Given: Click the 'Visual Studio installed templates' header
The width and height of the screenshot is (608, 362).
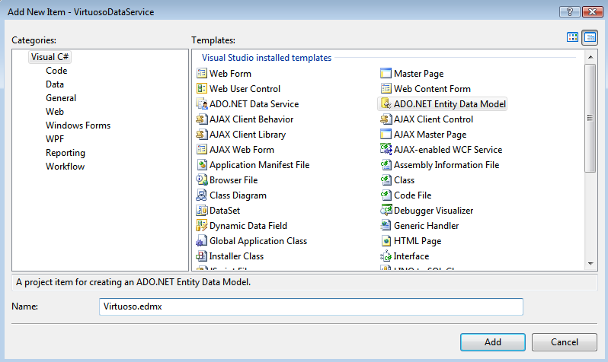Looking at the screenshot, I should click(x=267, y=58).
